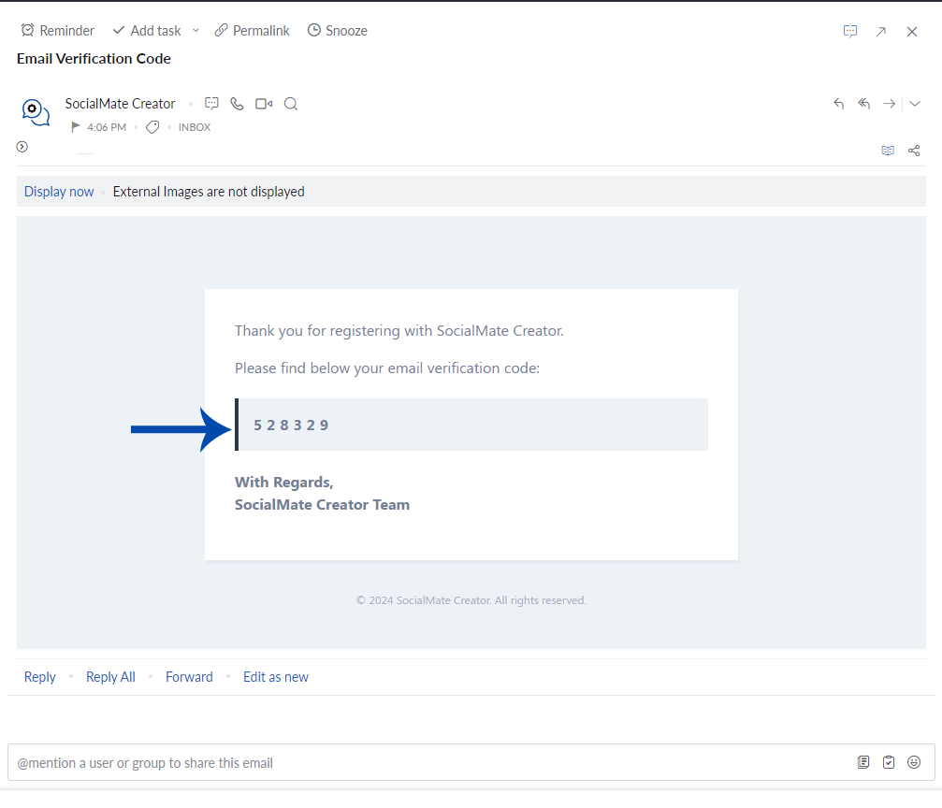Click the forward arrow icon
Image resolution: width=942 pixels, height=808 pixels.
click(x=889, y=103)
